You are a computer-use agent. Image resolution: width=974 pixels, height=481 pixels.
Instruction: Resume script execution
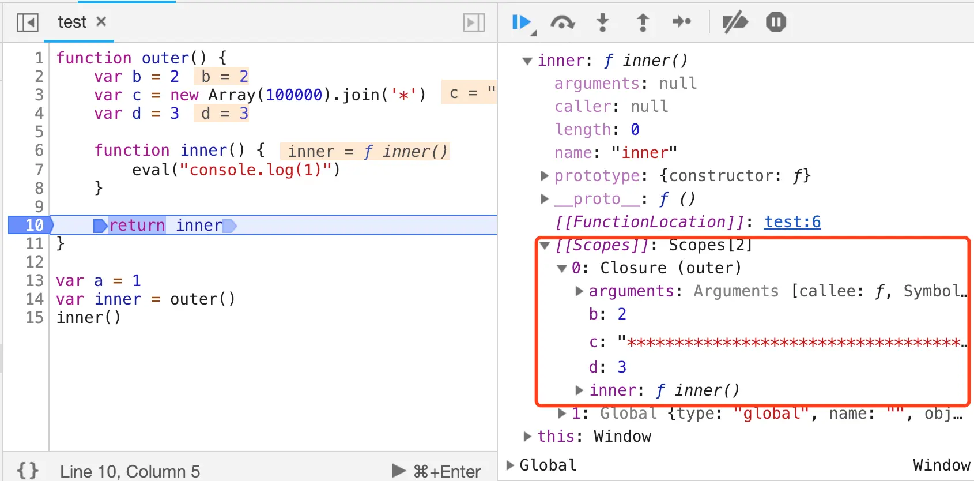(522, 22)
